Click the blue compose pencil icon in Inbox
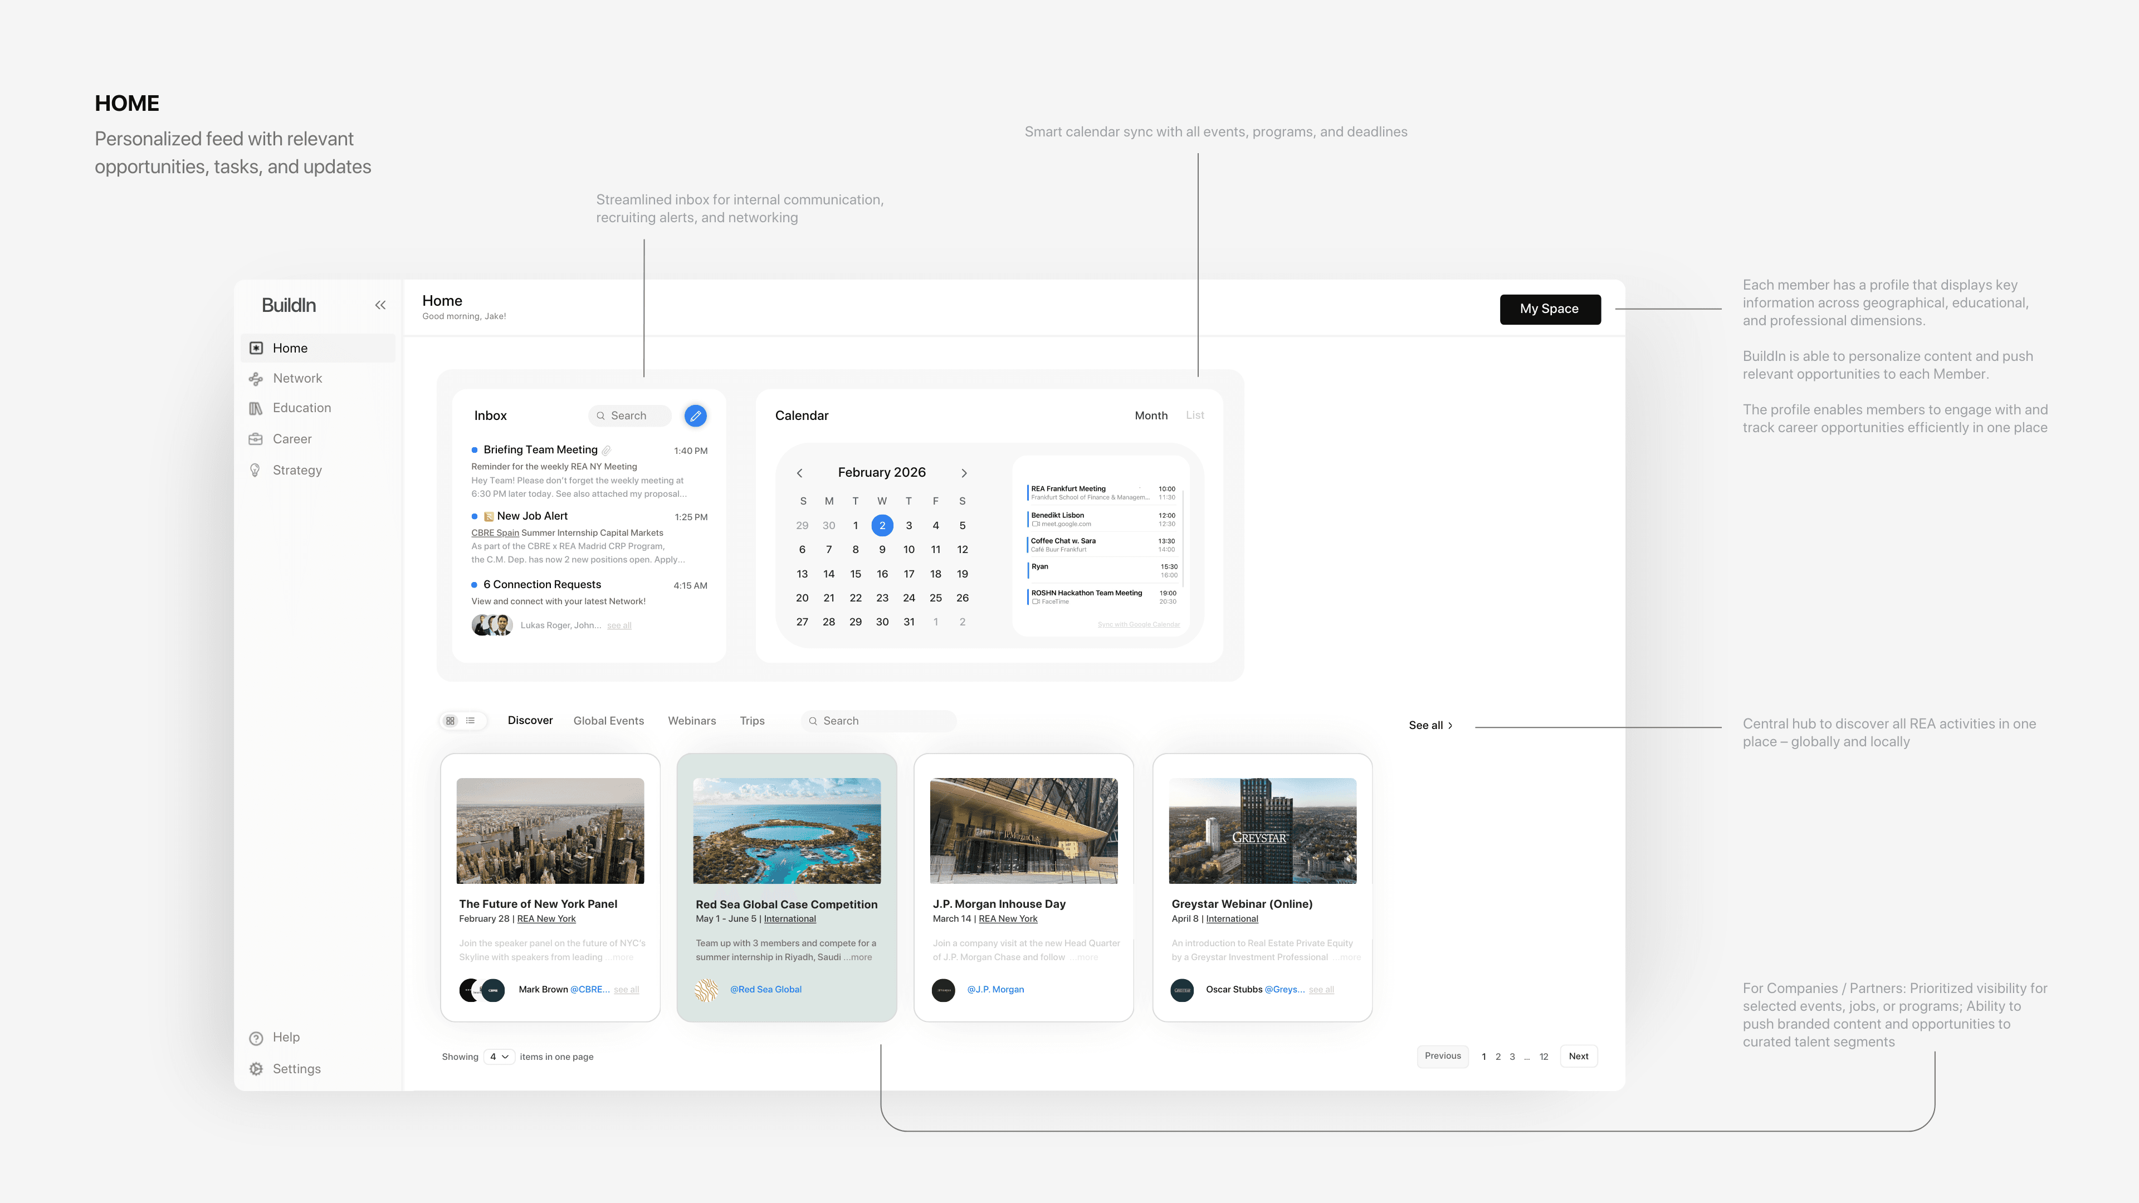This screenshot has width=2139, height=1203. pos(695,416)
